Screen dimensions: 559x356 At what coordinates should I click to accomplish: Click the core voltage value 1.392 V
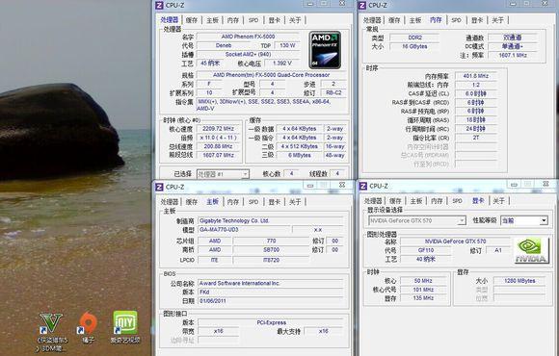(x=282, y=63)
